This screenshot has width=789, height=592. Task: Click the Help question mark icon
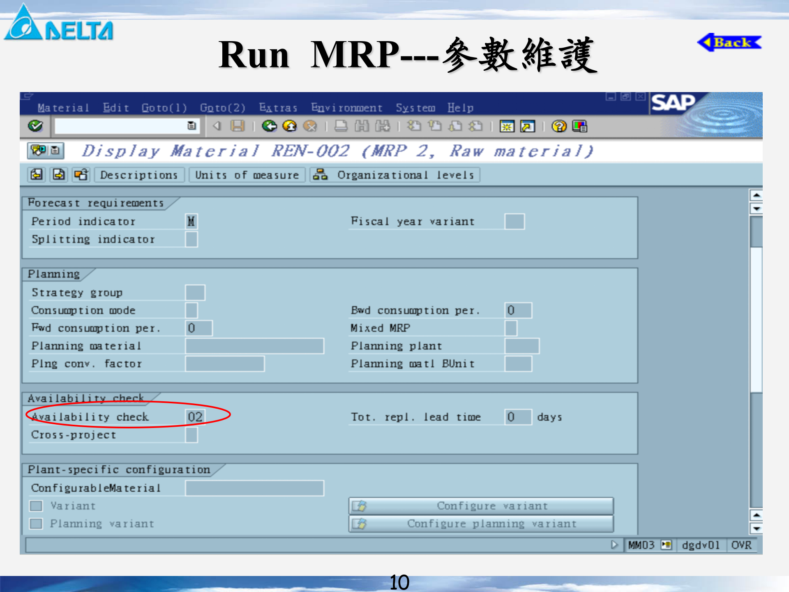point(558,127)
